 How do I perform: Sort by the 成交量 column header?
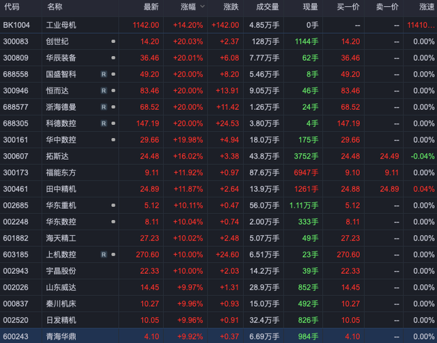pos(268,7)
